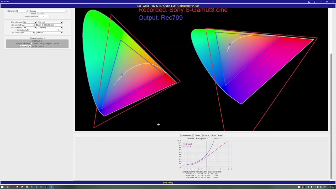Select Load Existing Analysed LA LUT option
336x189 pixels.
coord(32,43)
